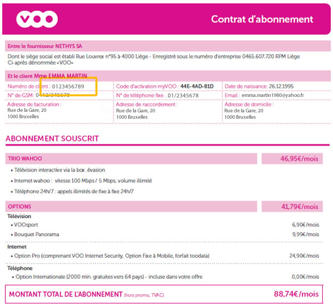Click the Bouquet Panorama option
Image resolution: width=333 pixels, height=304 pixels.
tap(37, 234)
